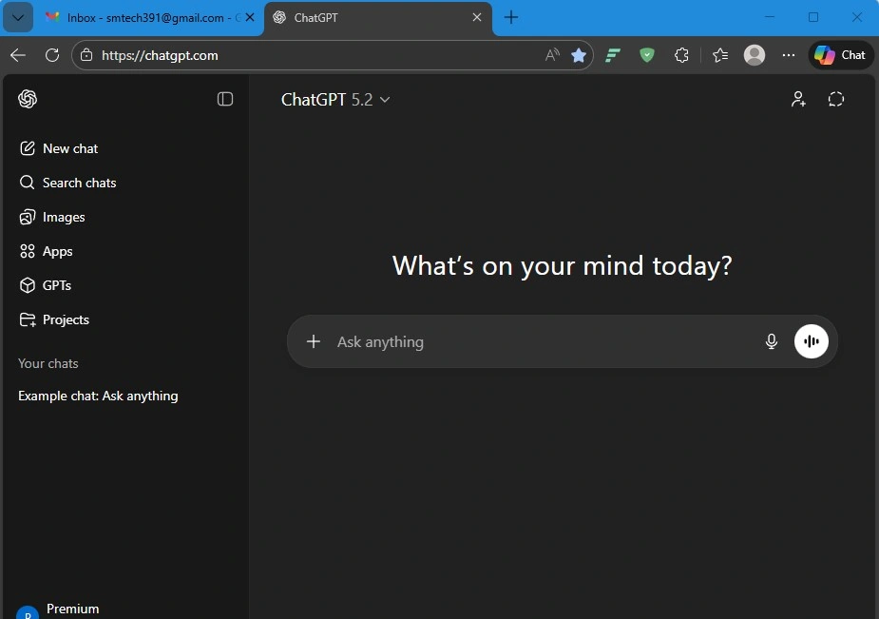Click the microphone dictate icon

click(x=772, y=341)
